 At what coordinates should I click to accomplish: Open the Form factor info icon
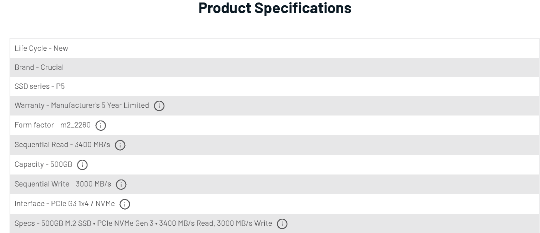tap(101, 126)
